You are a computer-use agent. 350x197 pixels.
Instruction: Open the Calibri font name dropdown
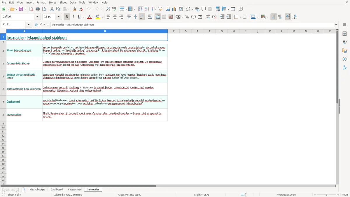pos(38,17)
